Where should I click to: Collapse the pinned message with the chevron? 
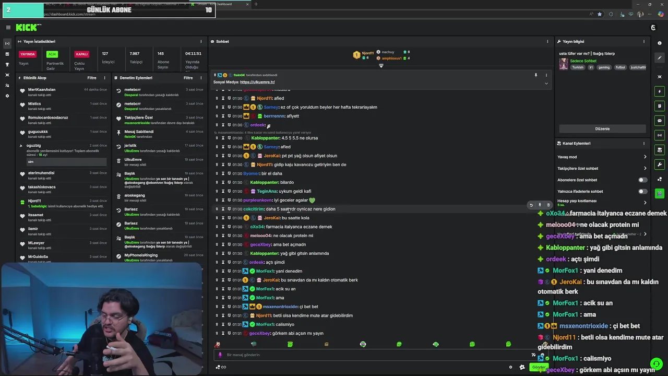[546, 83]
